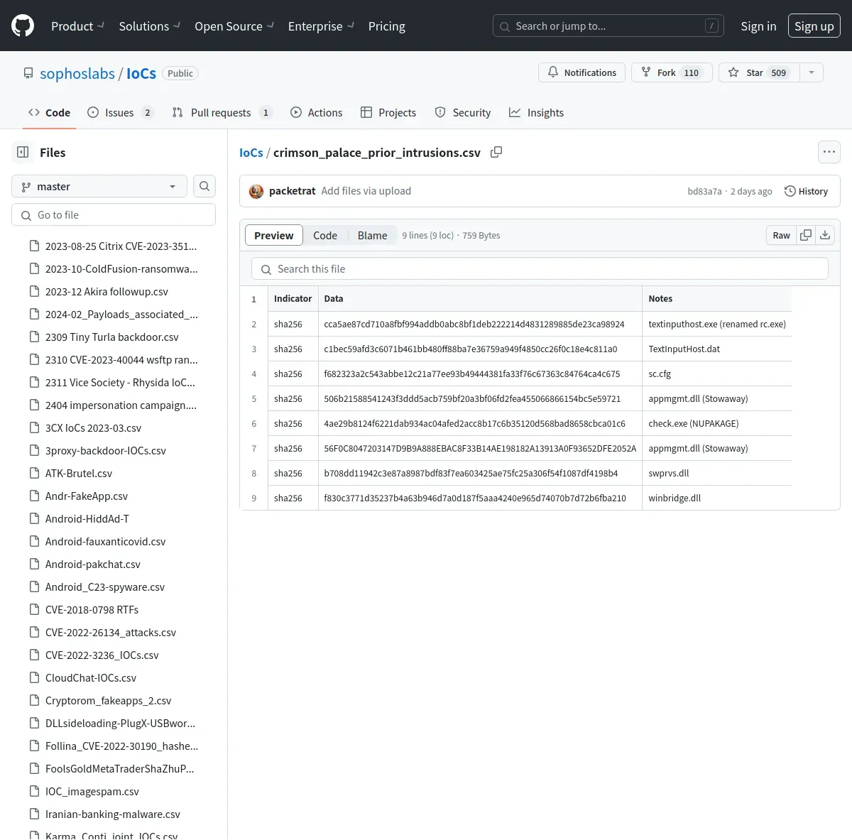
Task: Select the 'check.exe (NUPAKAGE)' notes cell
Action: (717, 423)
